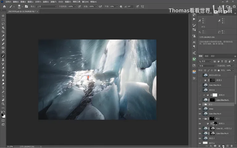Open the 图像(I) menu
This screenshot has width=237, height=148.
pyautogui.click(x=23, y=2)
